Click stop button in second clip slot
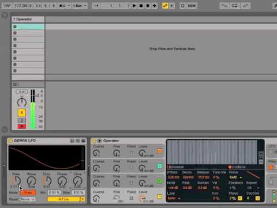Image resolution: width=277 pixels, height=208 pixels. point(15,33)
